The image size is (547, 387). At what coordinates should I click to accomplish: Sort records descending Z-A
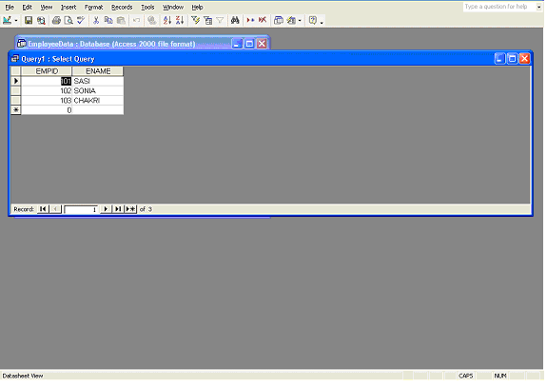tap(180, 21)
